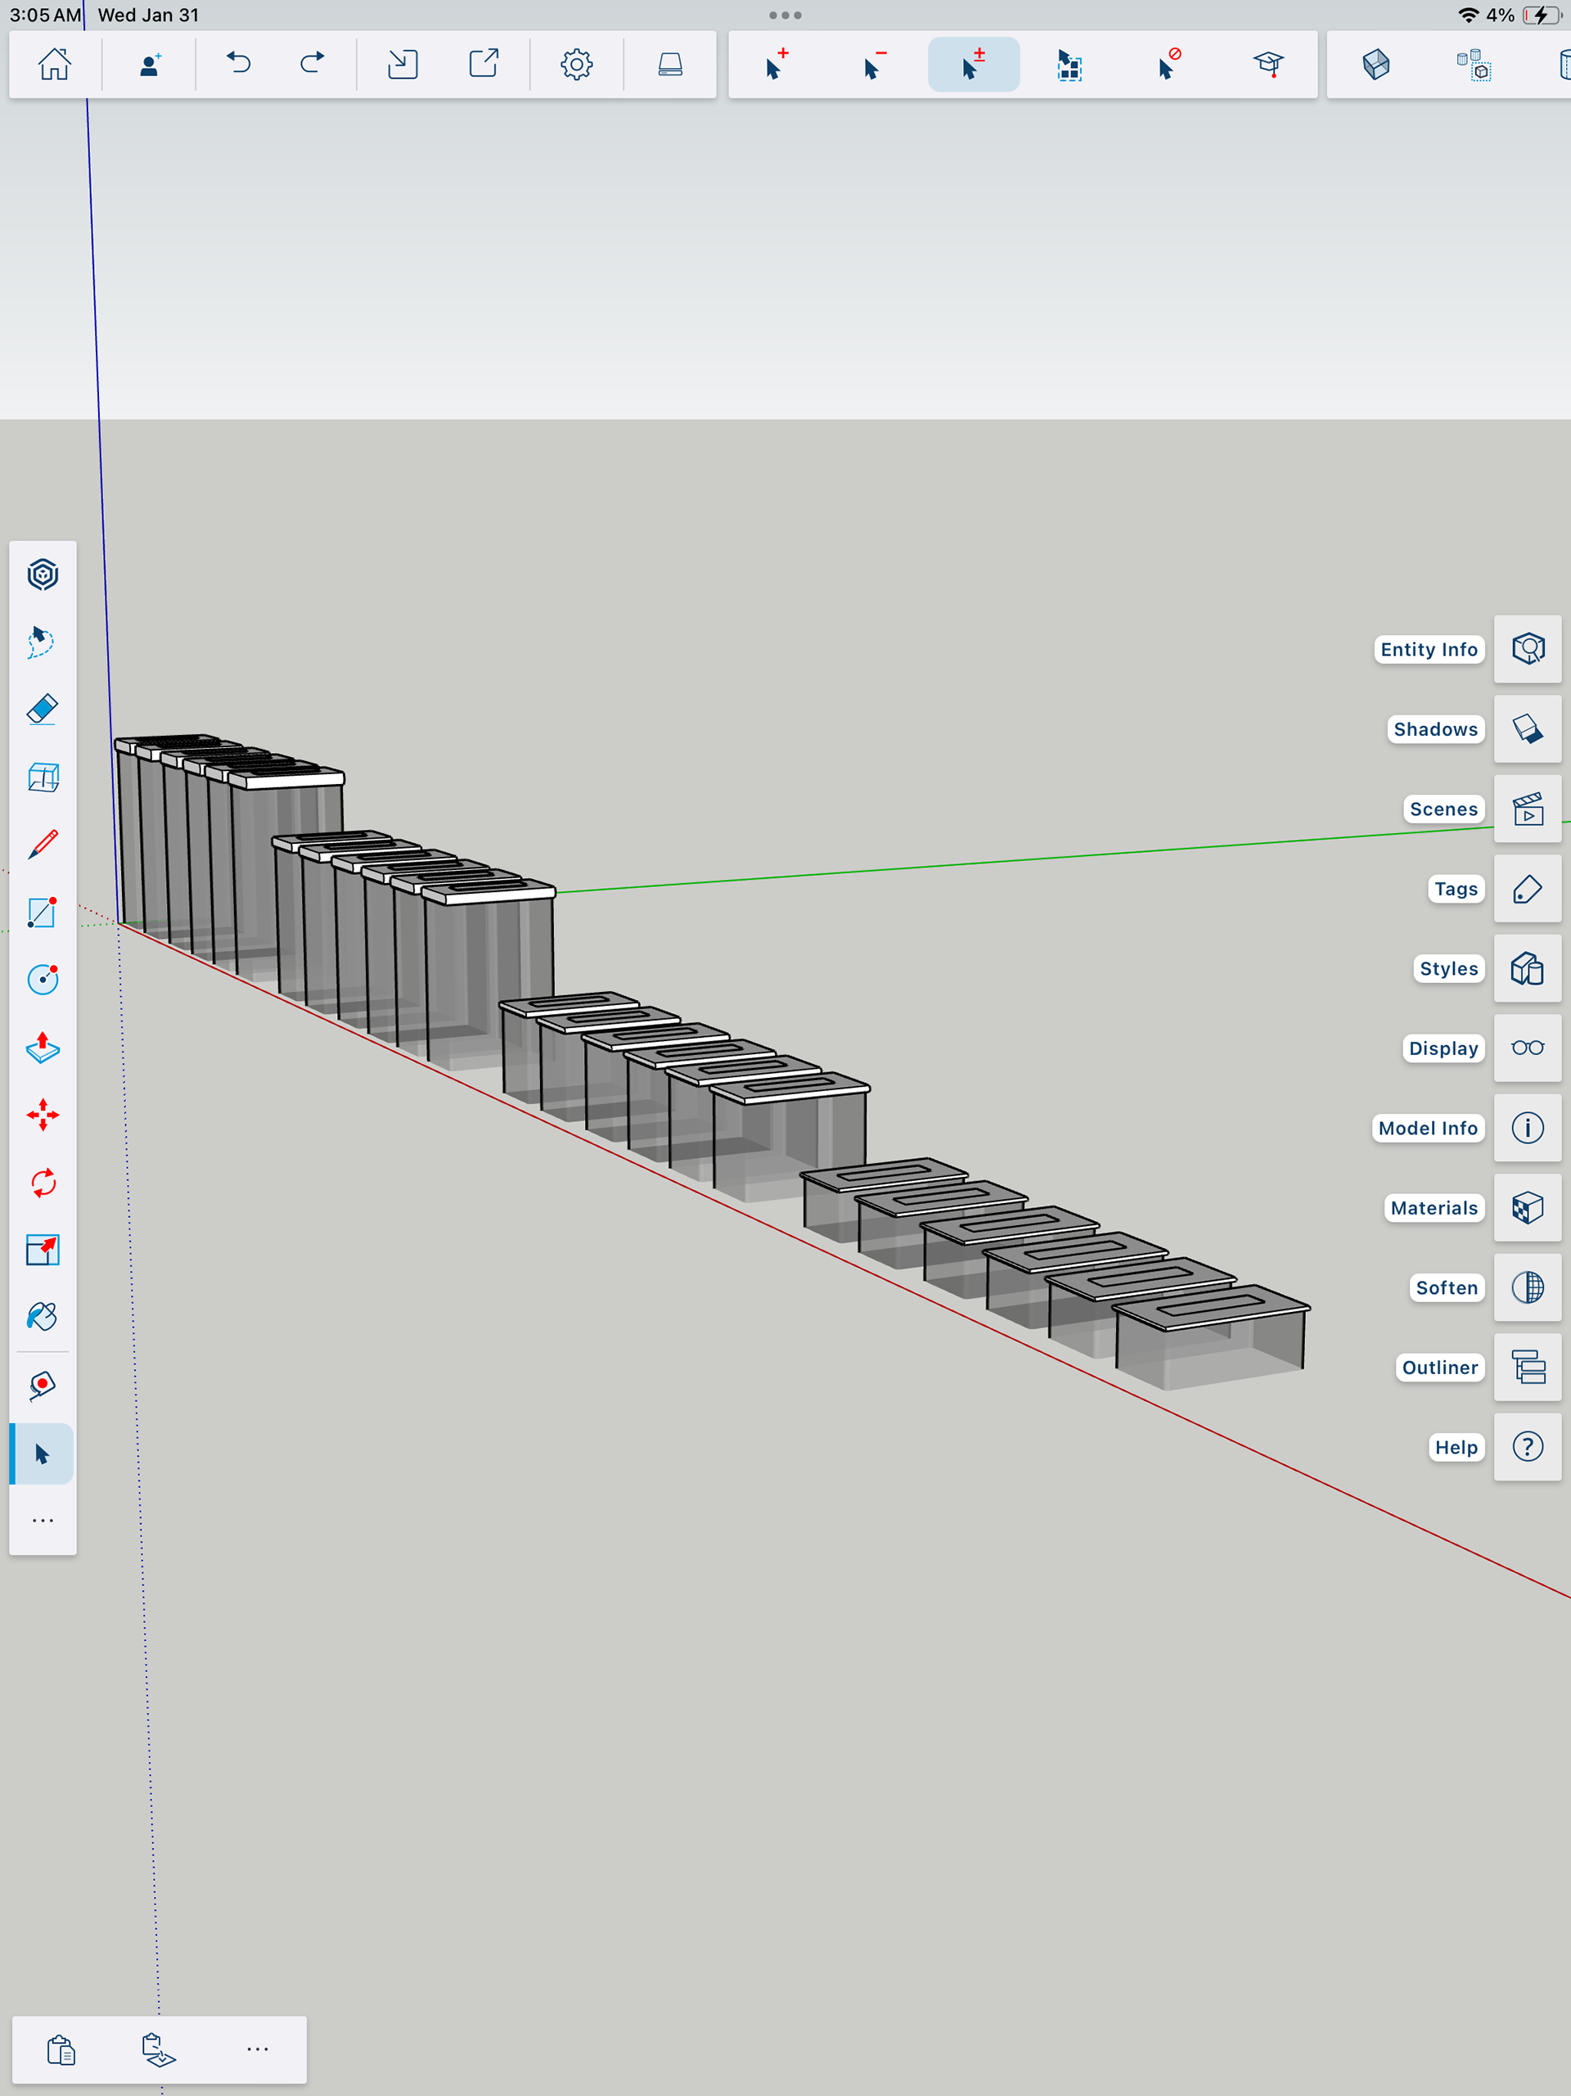Select the Rotate tool
This screenshot has width=1571, height=2096.
click(x=43, y=1183)
